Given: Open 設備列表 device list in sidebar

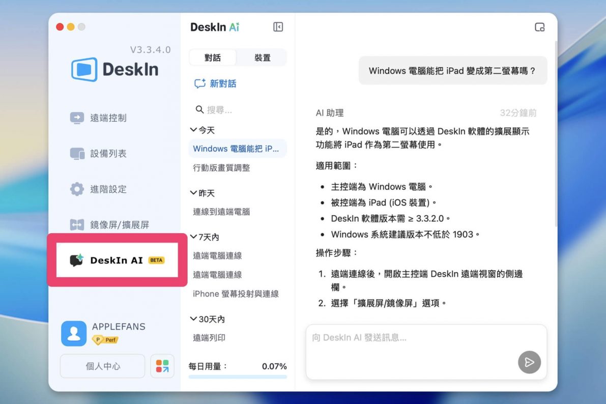Looking at the screenshot, I should coord(98,154).
